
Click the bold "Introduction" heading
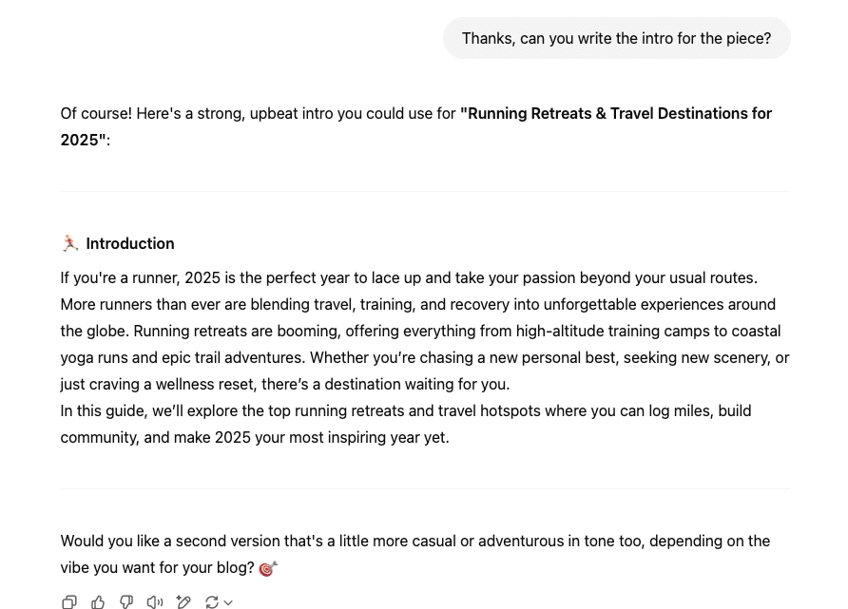[x=130, y=243]
